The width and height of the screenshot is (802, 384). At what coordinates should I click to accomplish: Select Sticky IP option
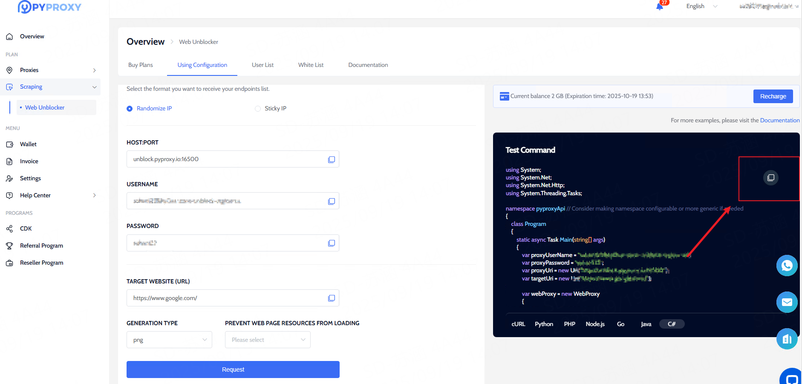(271, 109)
